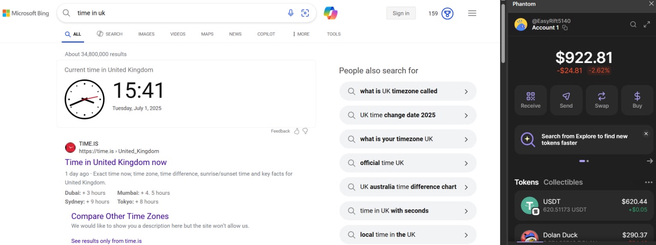Copy the Account 1 address icon

(565, 28)
